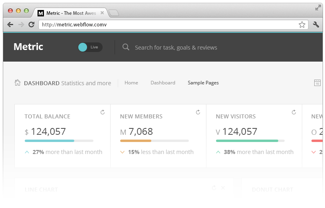Toggle the Live switch
Viewport: 325px width, 208px height.
(x=90, y=47)
